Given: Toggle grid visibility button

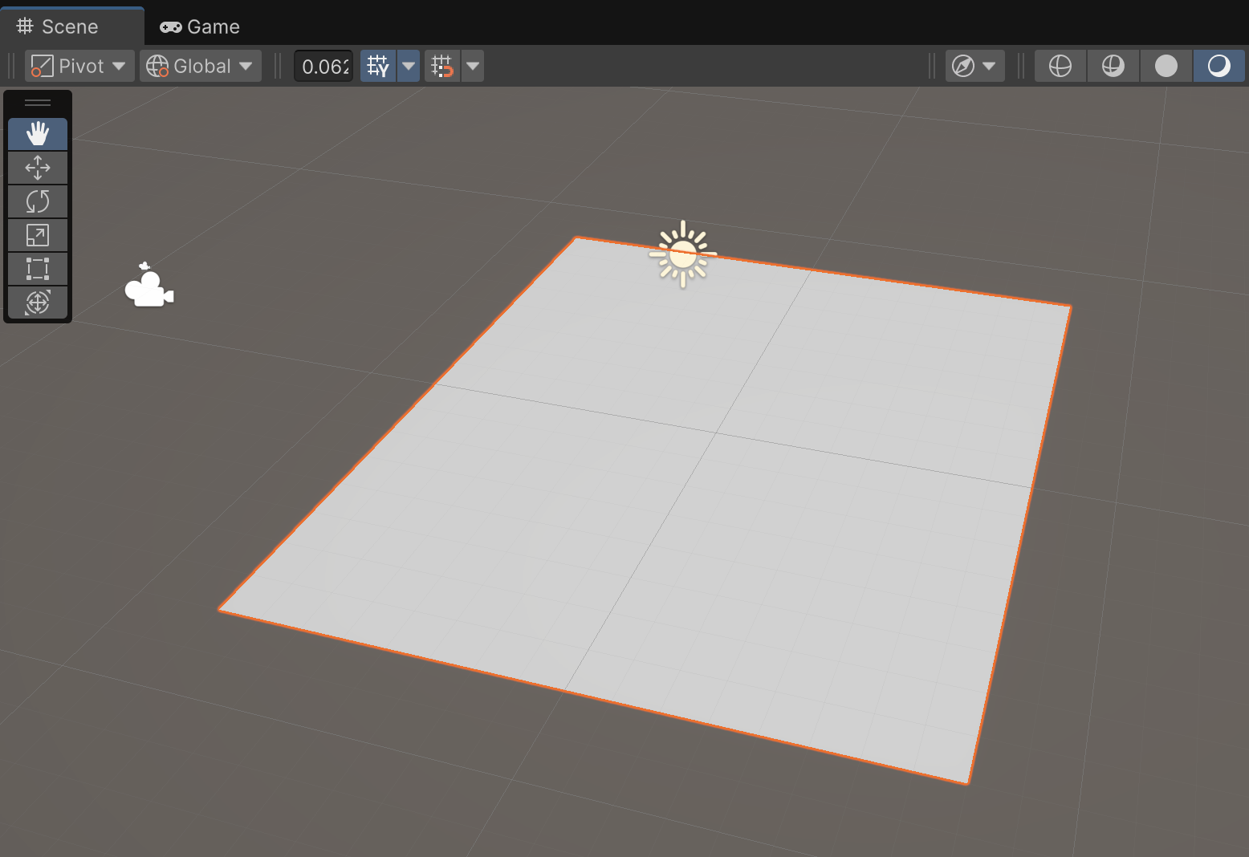Looking at the screenshot, I should [x=378, y=66].
